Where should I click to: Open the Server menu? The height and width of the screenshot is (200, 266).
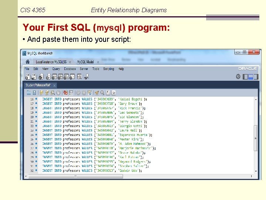pyautogui.click(x=84, y=69)
